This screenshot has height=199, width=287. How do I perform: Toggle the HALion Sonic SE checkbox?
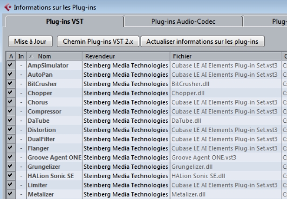pos(10,176)
